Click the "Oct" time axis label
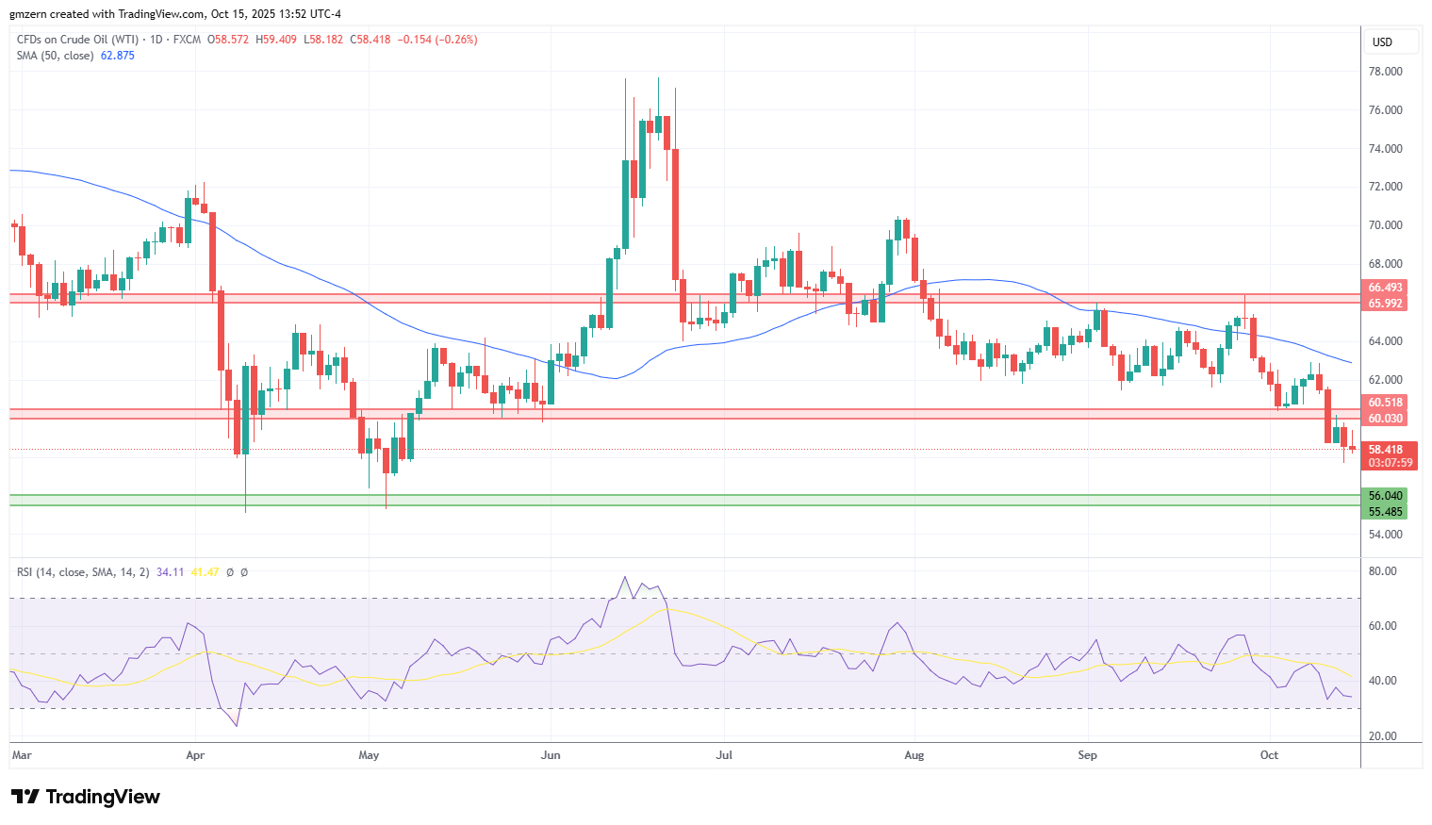This screenshot has height=825, width=1432. coord(1269,755)
